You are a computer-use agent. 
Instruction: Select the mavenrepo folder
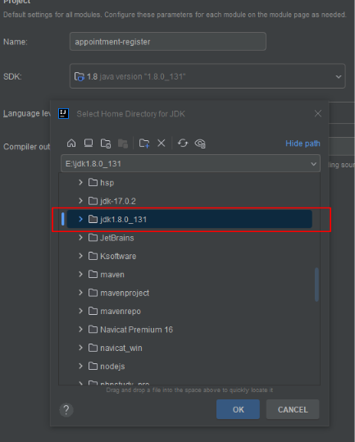click(x=189, y=311)
